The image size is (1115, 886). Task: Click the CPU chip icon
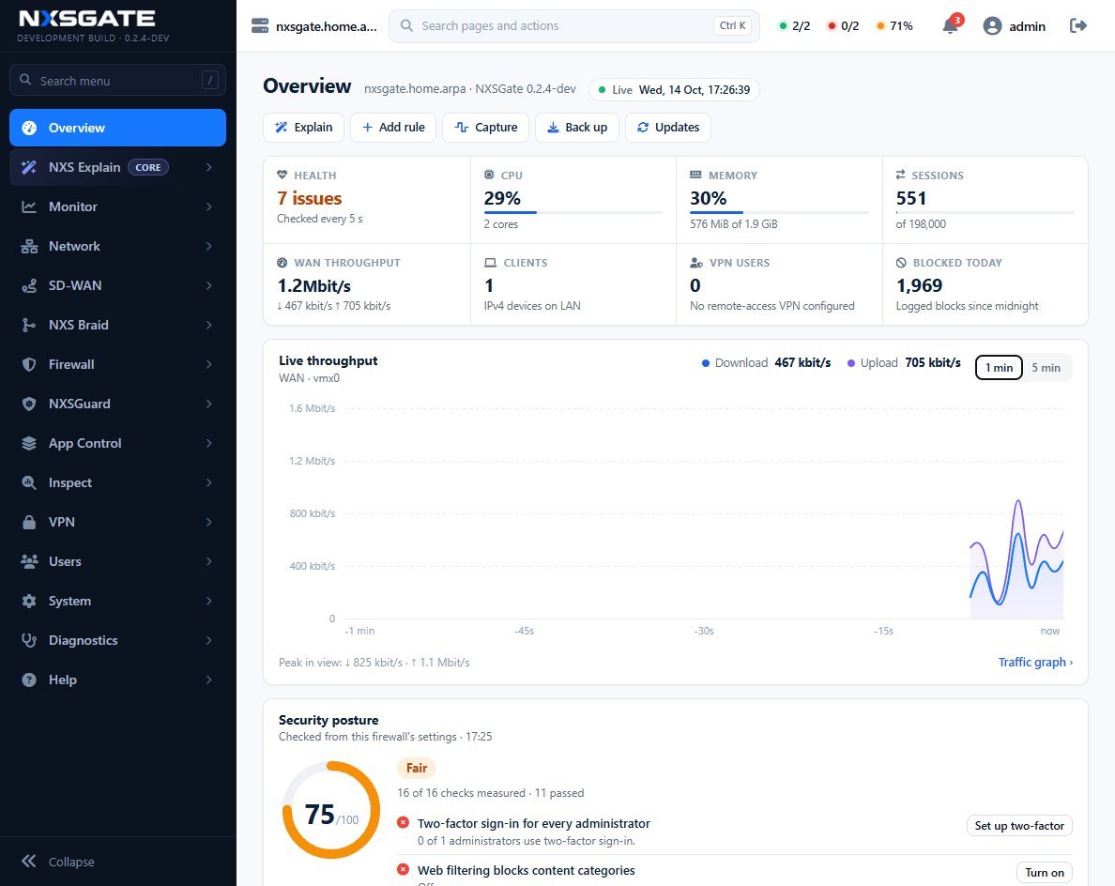click(x=489, y=175)
